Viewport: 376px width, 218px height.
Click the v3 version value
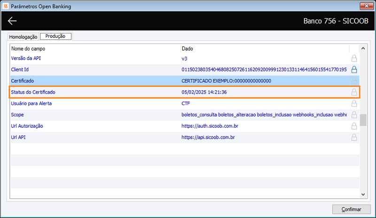coord(184,59)
